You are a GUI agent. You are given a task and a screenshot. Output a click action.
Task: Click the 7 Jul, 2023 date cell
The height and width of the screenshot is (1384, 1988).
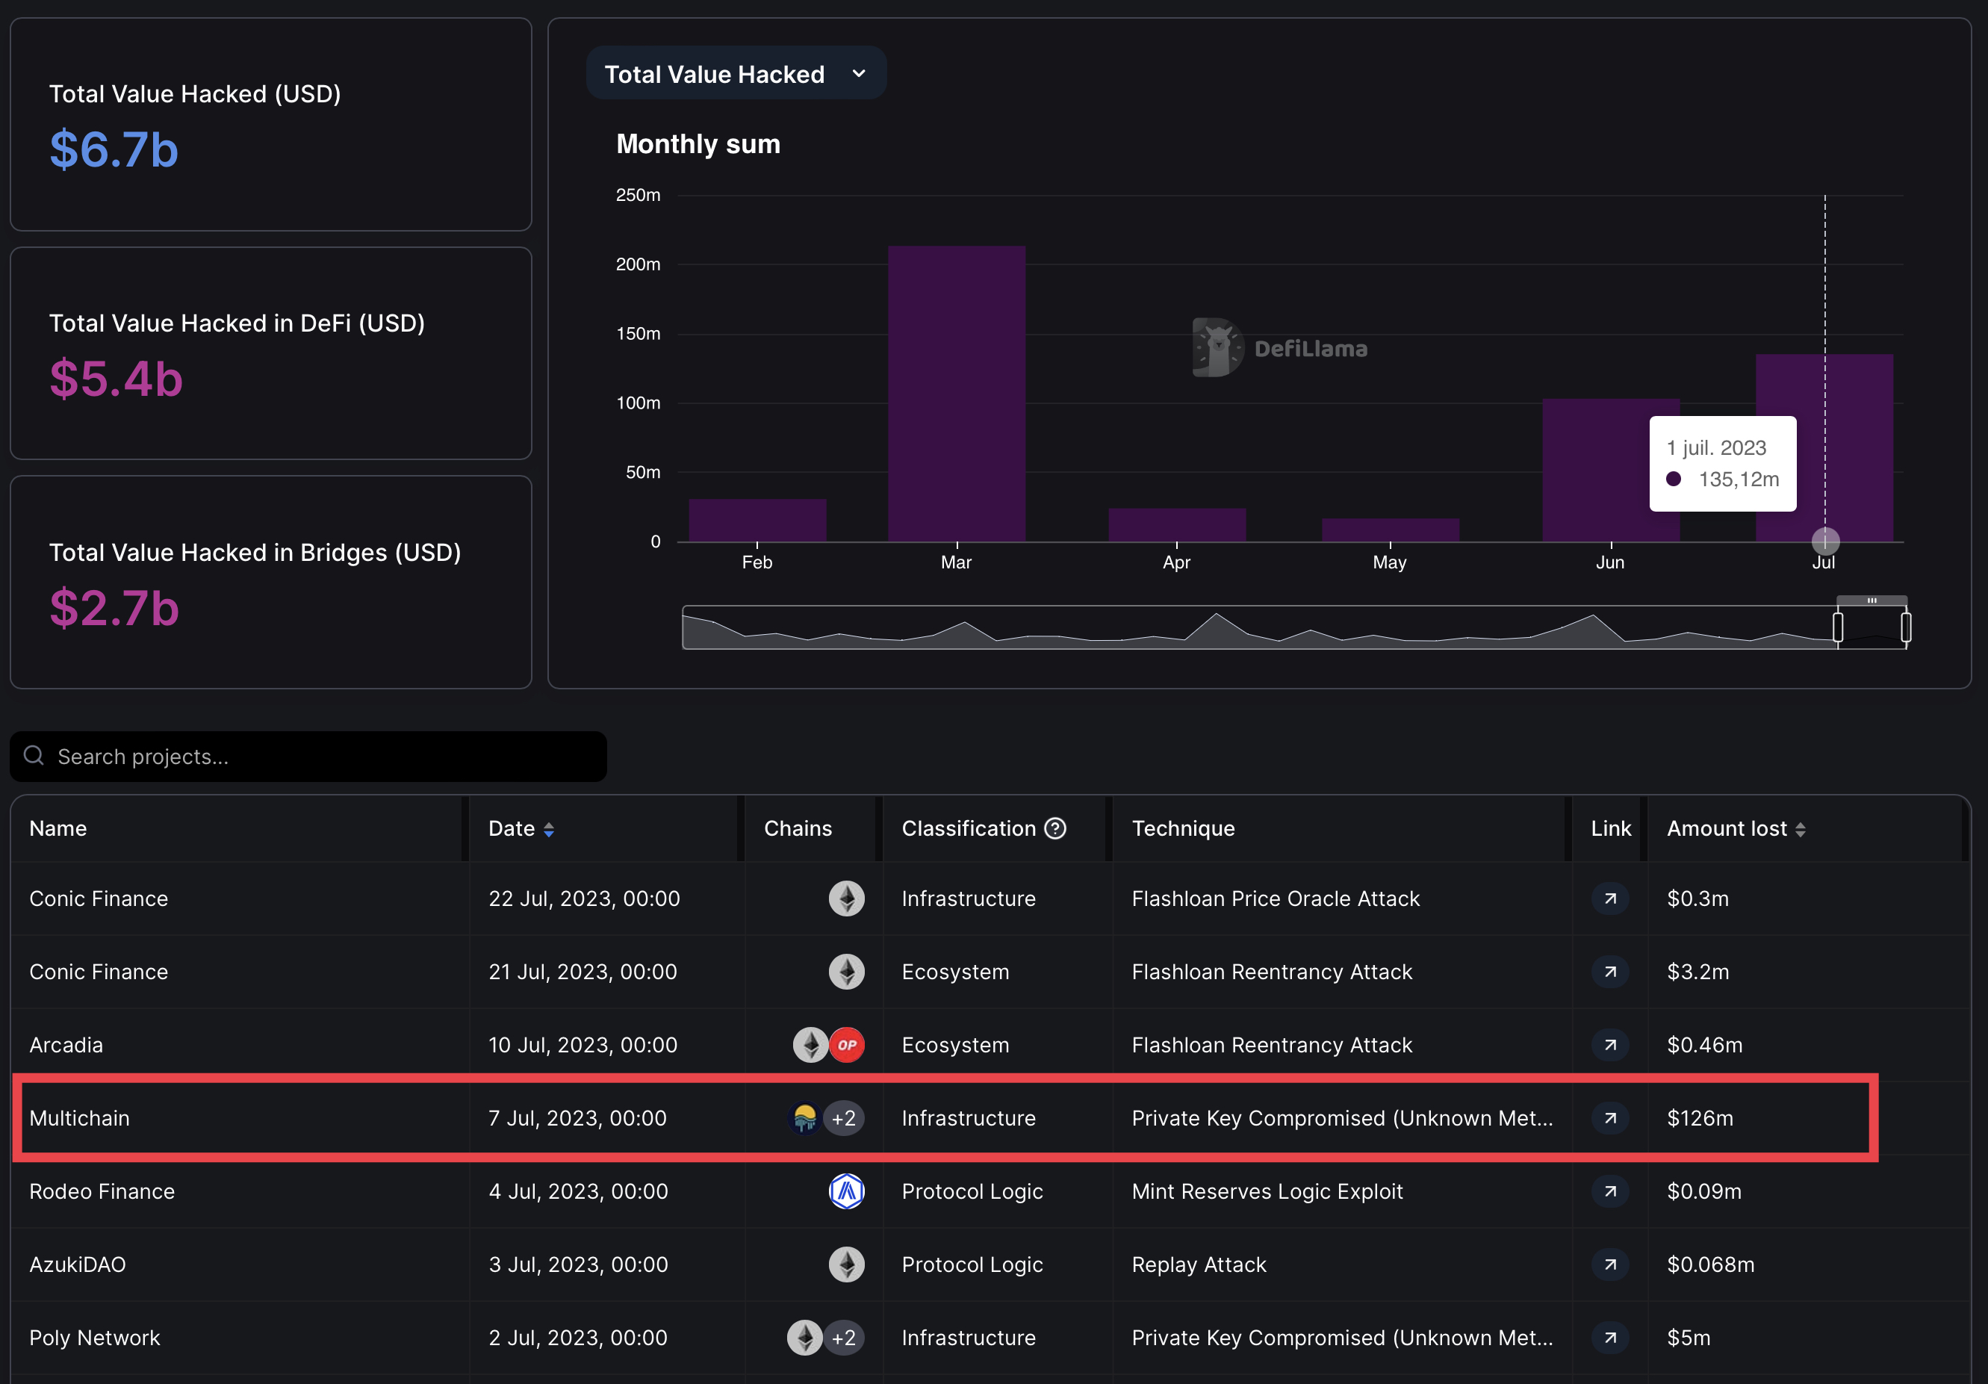[x=577, y=1118]
